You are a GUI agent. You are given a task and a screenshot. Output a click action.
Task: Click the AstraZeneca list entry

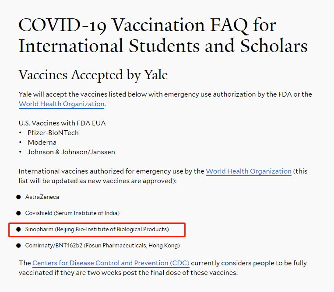pyautogui.click(x=42, y=197)
